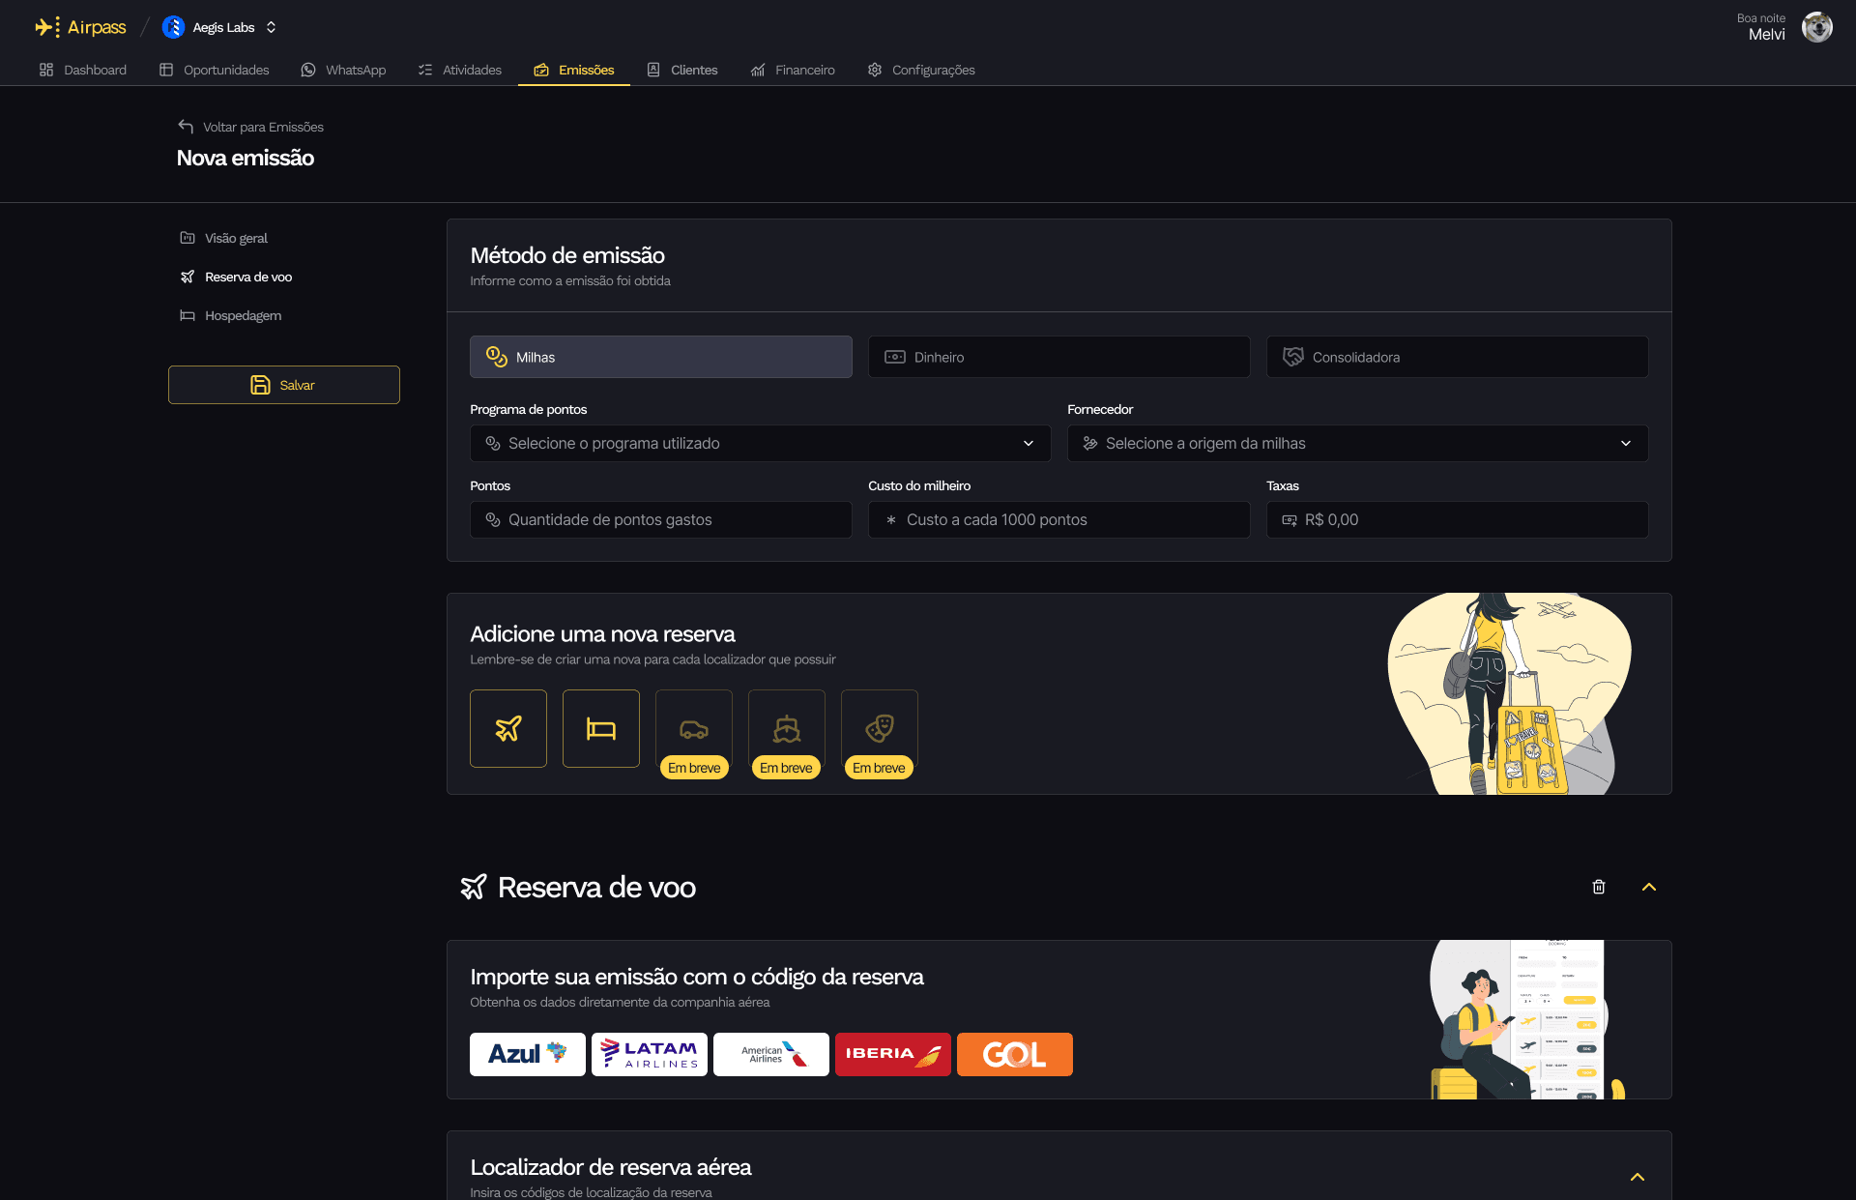Select the airplane icon to add flight reservation

[507, 728]
